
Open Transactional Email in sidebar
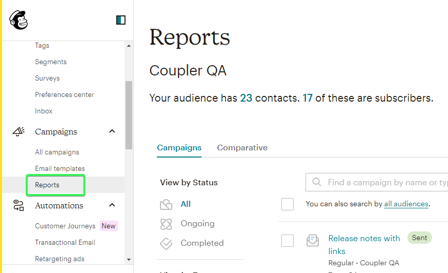[x=65, y=242]
